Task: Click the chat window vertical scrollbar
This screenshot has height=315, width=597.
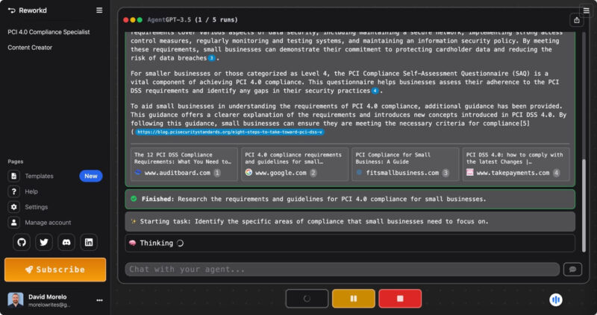Action: (x=584, y=206)
